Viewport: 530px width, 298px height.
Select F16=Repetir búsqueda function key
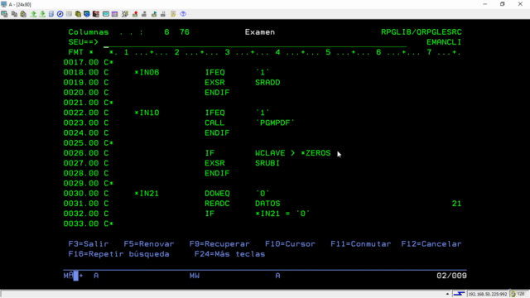click(118, 254)
